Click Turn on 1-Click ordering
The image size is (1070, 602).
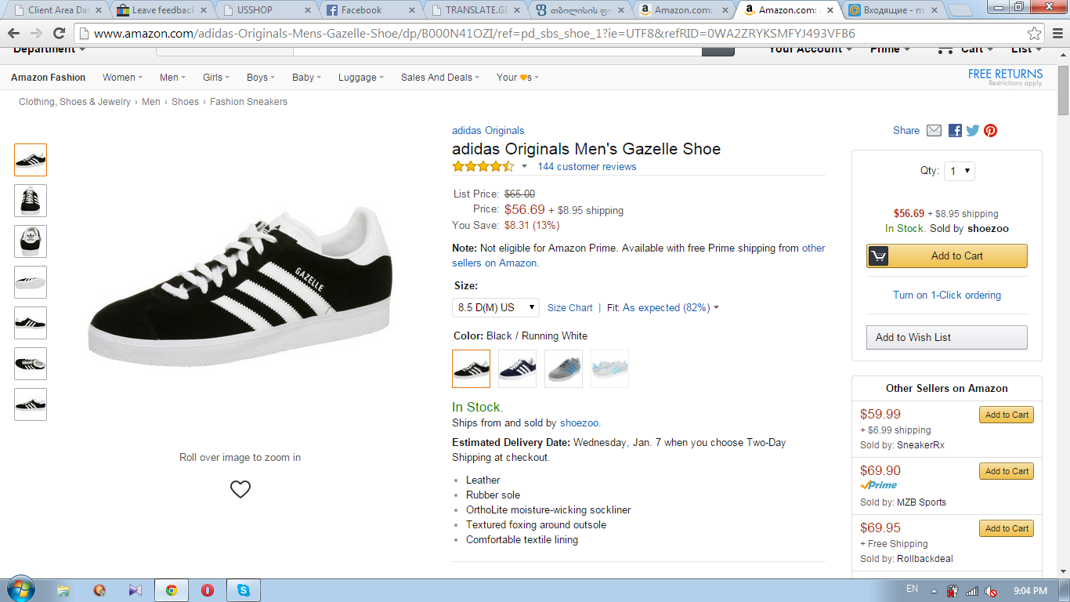click(x=946, y=295)
